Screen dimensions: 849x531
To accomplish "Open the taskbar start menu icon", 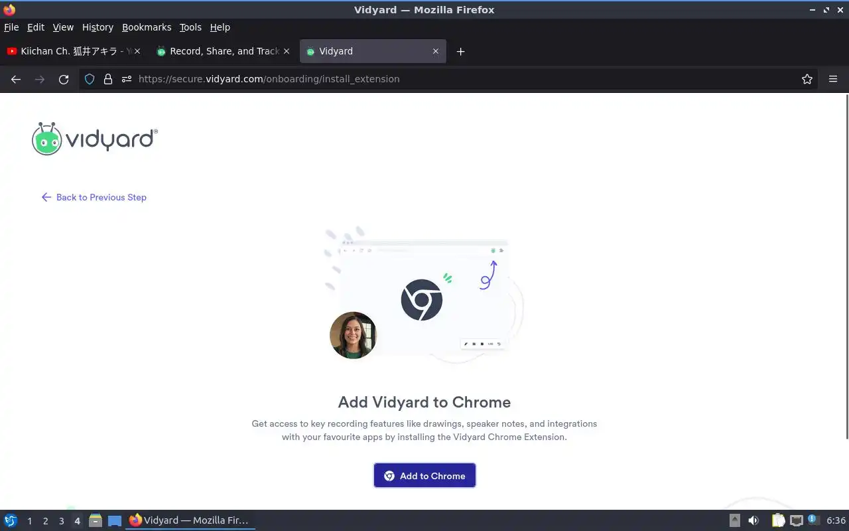I will tap(11, 520).
